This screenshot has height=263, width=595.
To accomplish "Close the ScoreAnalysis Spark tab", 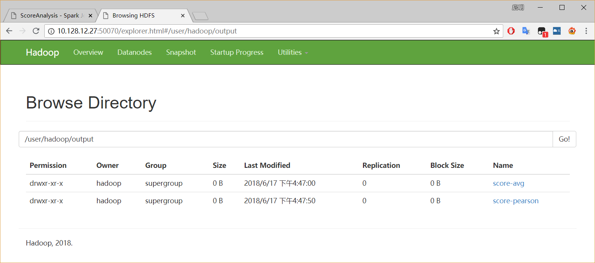I will tap(90, 16).
